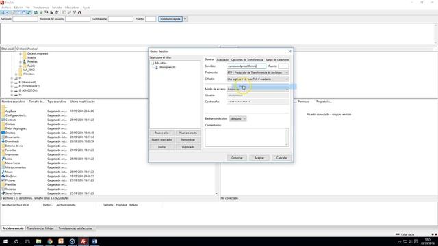Click local file list scroll-down arrow
The height and width of the screenshot is (246, 438).
[x=216, y=193]
